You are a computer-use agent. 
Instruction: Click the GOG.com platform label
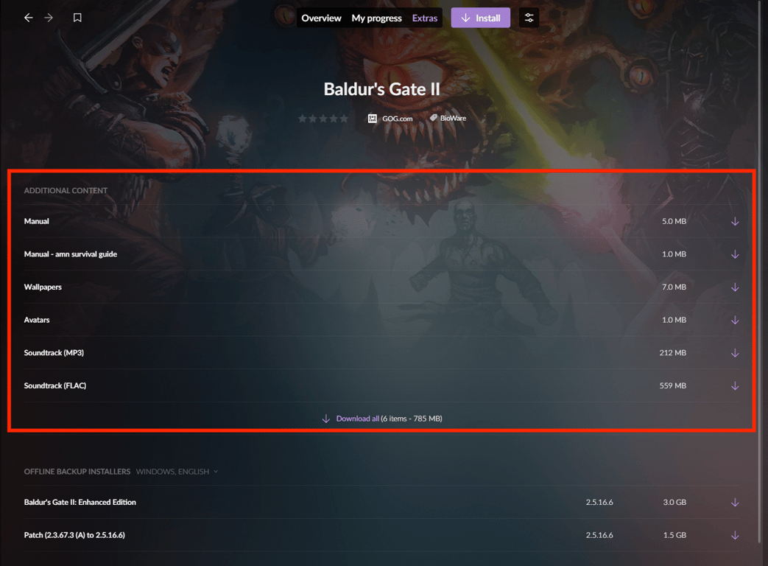point(390,119)
